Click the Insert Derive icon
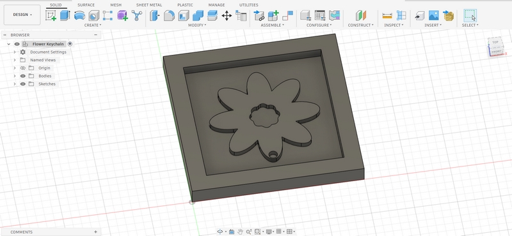 pyautogui.click(x=420, y=15)
